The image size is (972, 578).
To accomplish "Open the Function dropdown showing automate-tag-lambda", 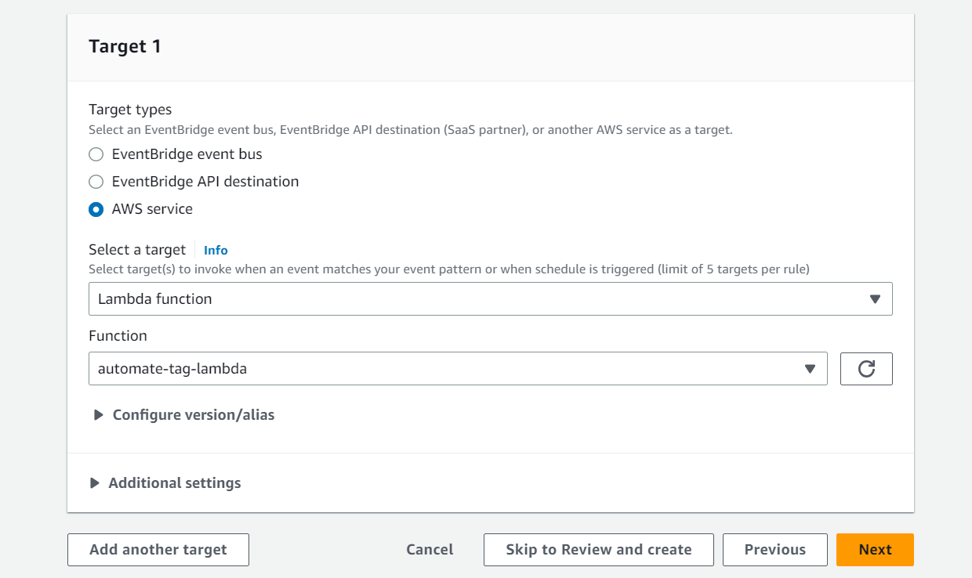I will tap(439, 369).
